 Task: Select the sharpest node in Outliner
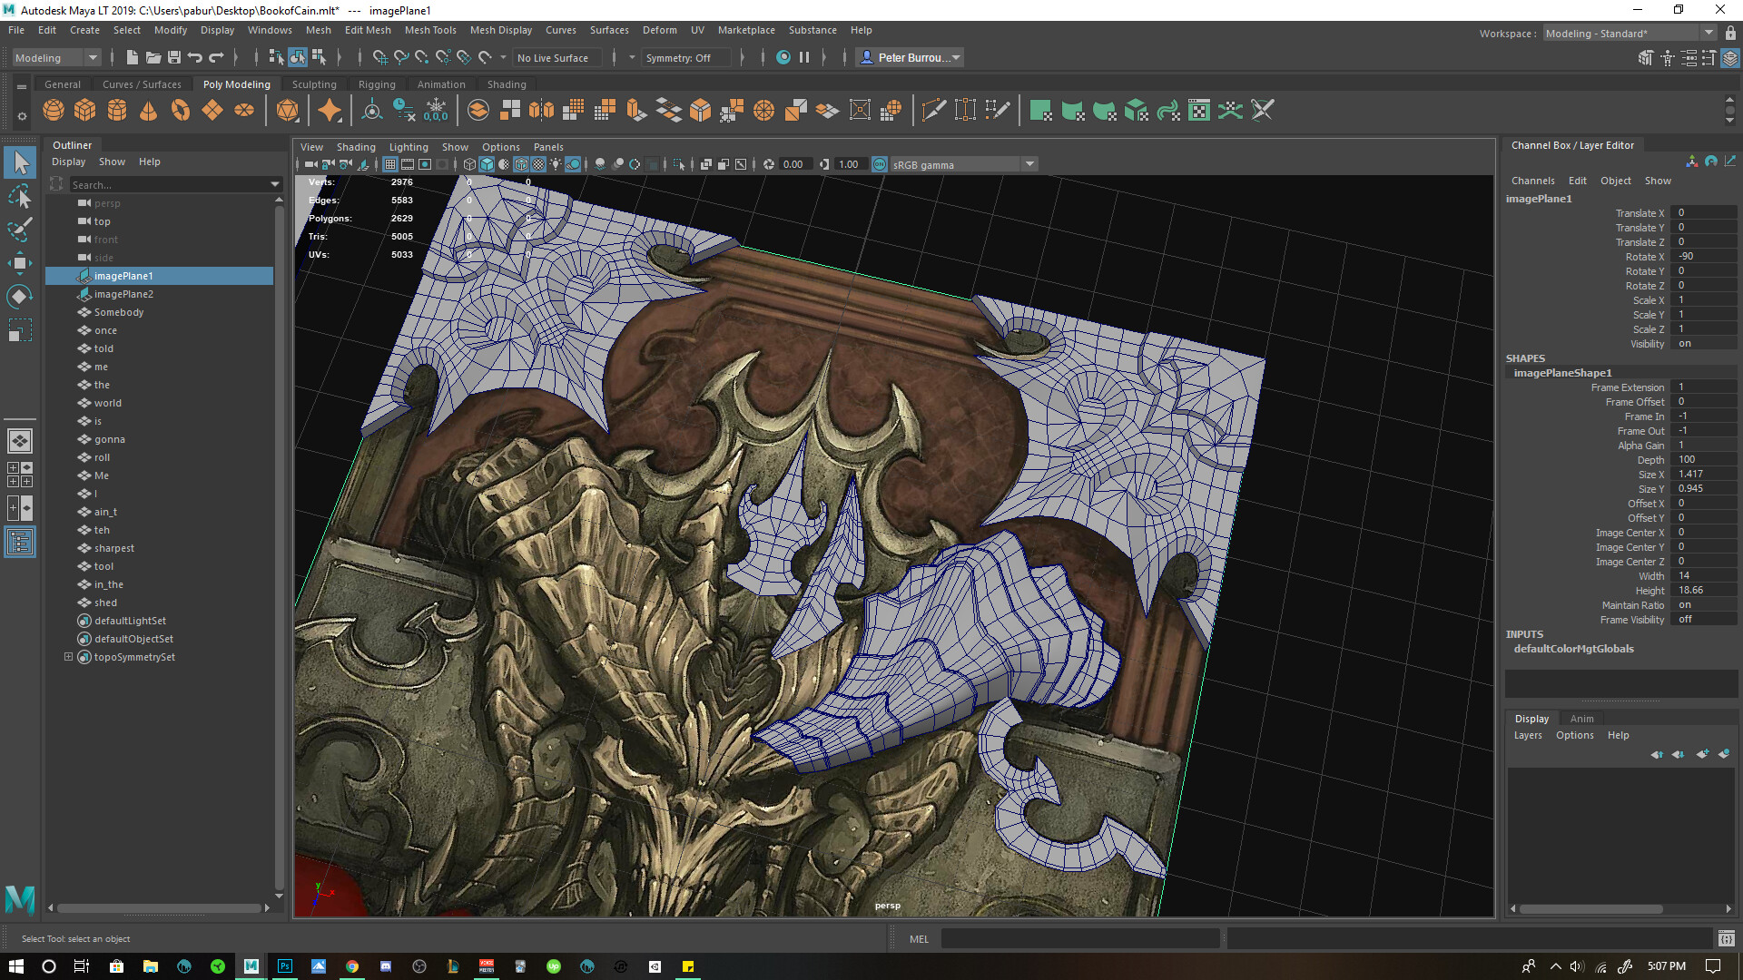point(114,548)
